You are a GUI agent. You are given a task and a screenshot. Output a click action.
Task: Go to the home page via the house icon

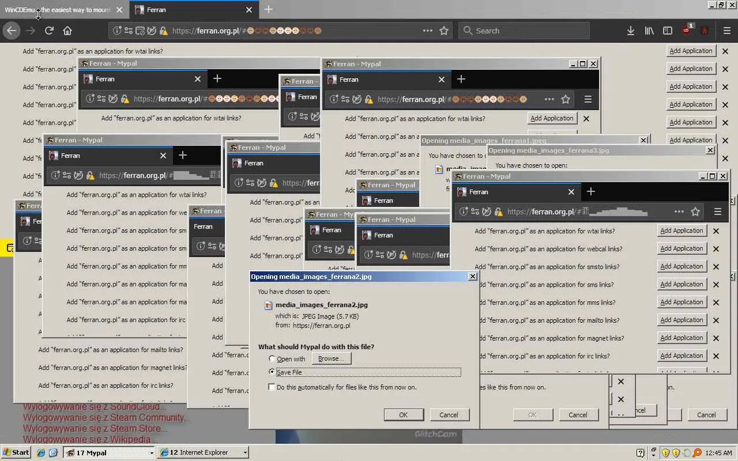tap(67, 31)
